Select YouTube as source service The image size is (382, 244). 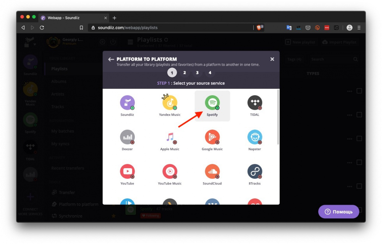(127, 175)
